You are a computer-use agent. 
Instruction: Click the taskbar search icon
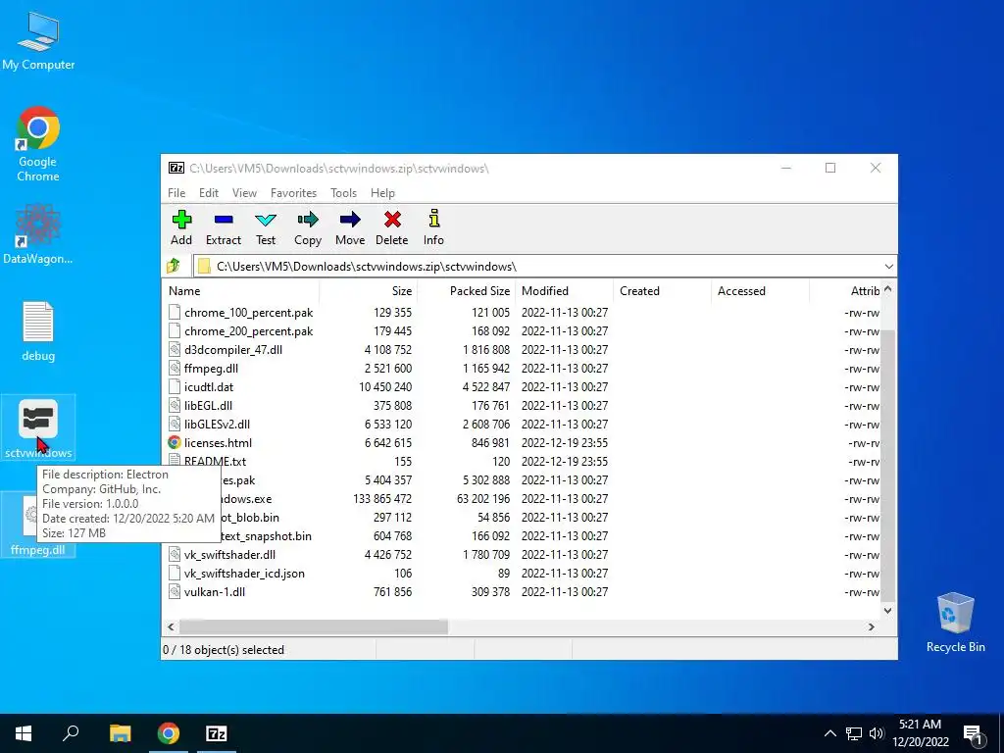click(71, 733)
